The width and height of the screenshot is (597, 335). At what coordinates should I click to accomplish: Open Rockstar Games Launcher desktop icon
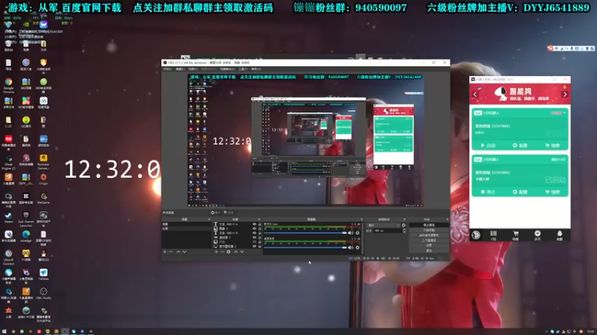tap(43, 162)
